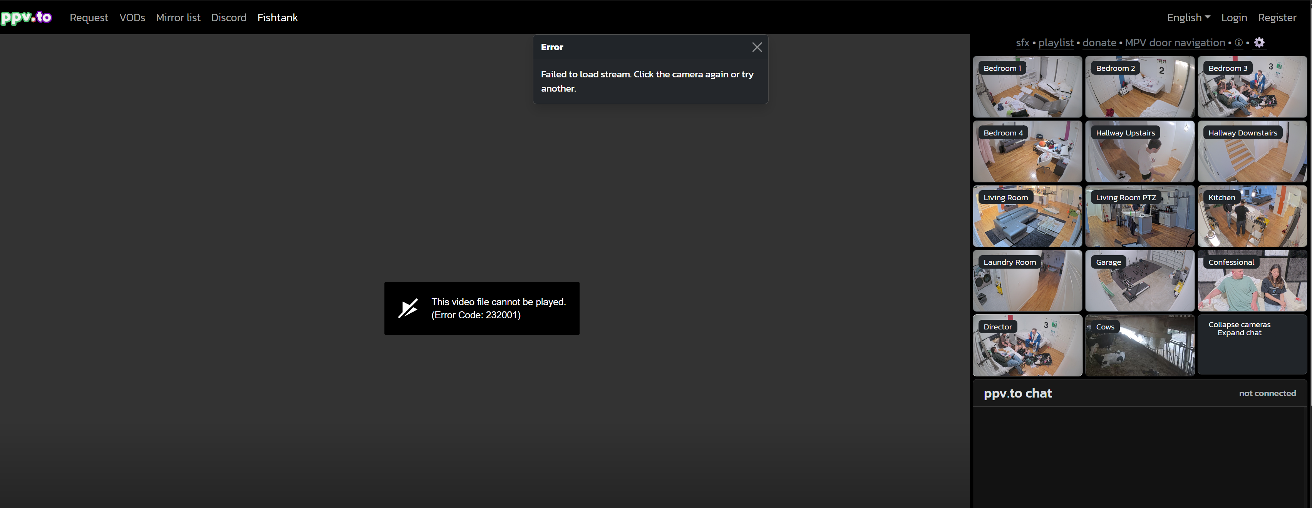This screenshot has height=508, width=1312.
Task: Expand the English language dropdown
Action: click(1188, 18)
